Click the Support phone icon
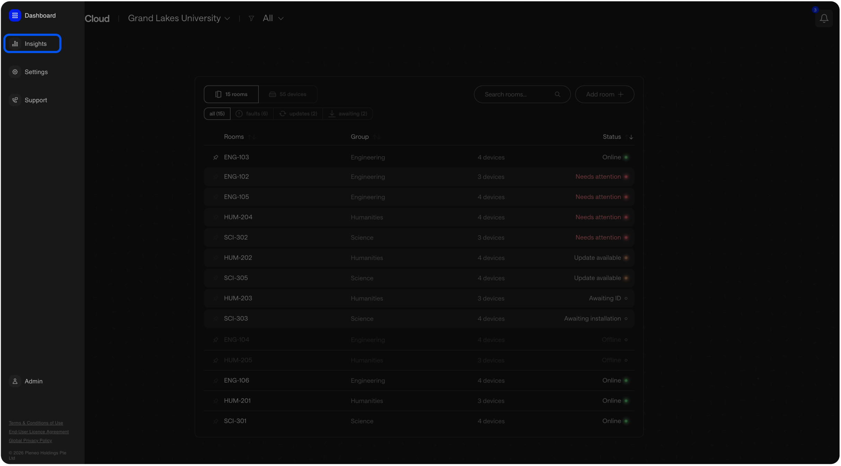This screenshot has height=466, width=841. [x=15, y=100]
